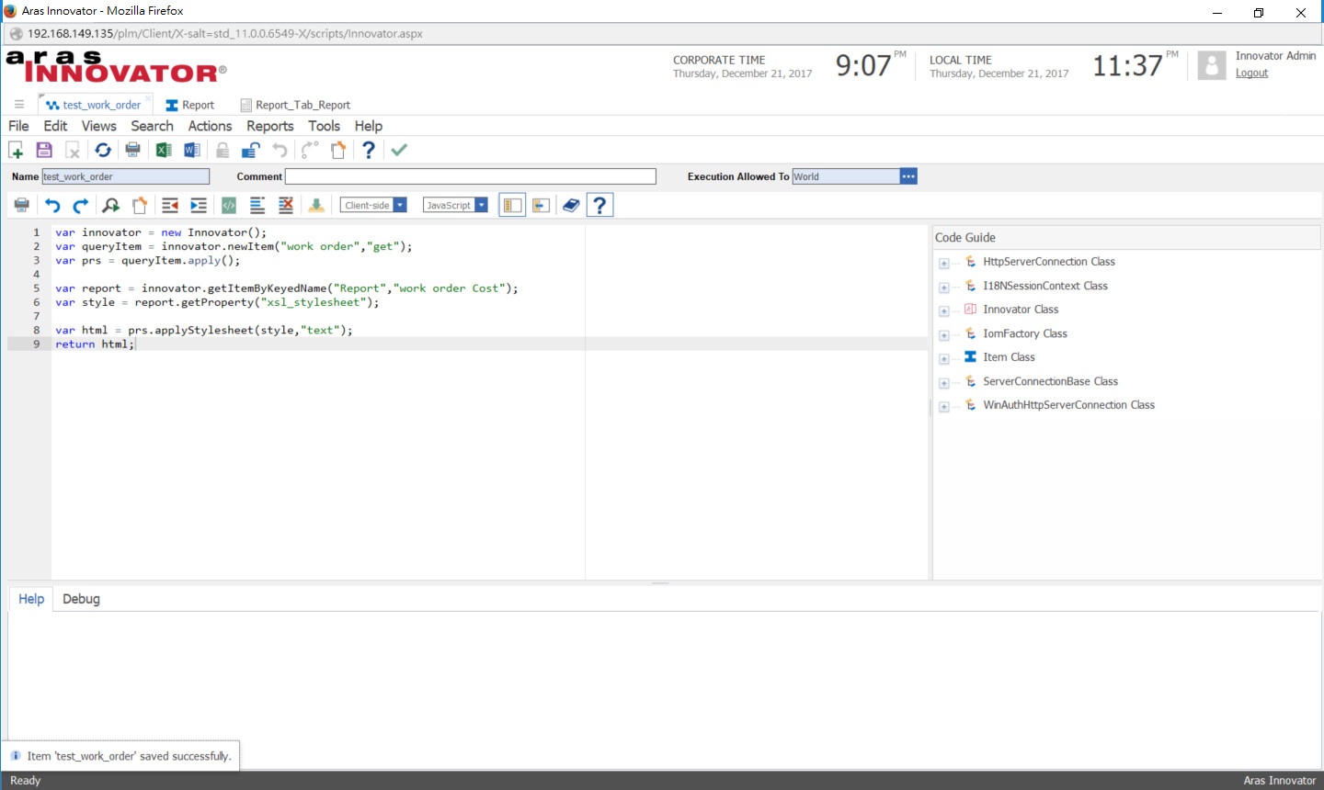1324x790 pixels.
Task: Expand IomFactory Class node
Action: coord(943,335)
